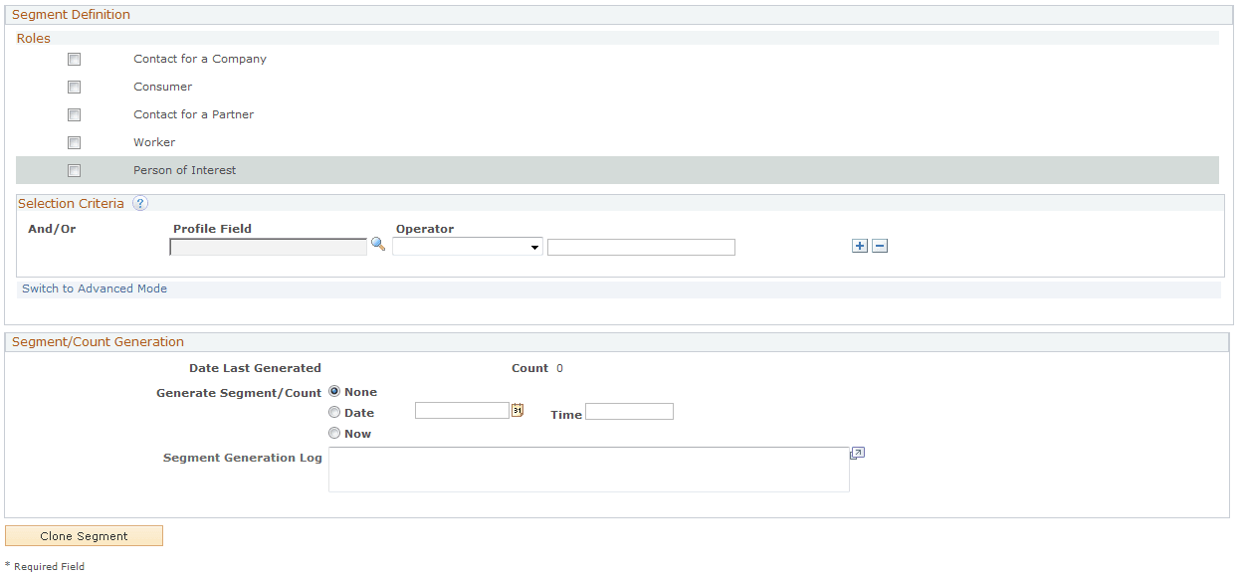1244x576 pixels.
Task: Add a new criteria row with the plus icon
Action: pos(859,245)
